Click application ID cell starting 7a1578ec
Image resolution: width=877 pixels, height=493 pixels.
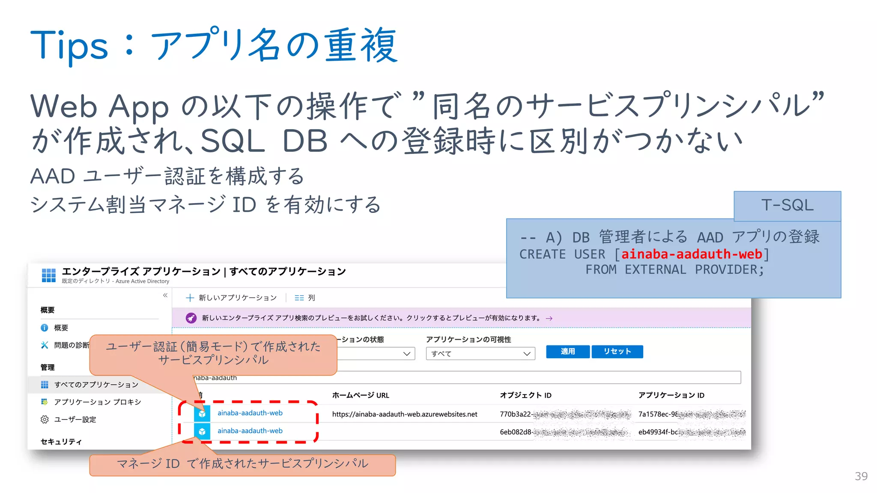point(692,414)
